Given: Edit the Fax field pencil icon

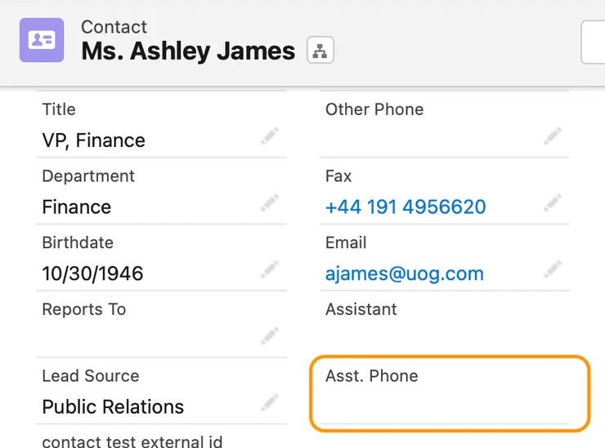Looking at the screenshot, I should (x=553, y=202).
